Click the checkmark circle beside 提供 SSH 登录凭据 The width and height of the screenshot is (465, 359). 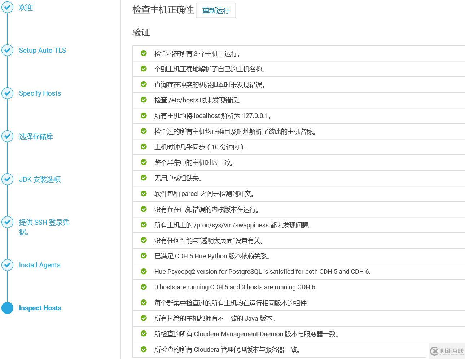7,222
